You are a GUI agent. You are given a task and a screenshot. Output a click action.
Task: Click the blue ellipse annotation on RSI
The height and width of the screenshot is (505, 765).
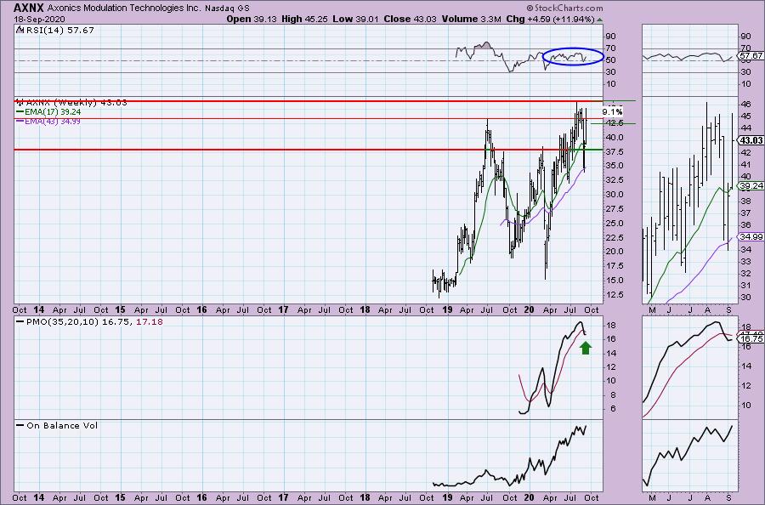(572, 58)
